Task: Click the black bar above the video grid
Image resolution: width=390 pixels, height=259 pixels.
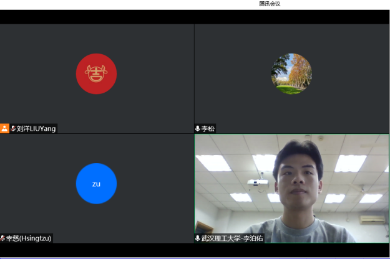Action: coord(187,17)
